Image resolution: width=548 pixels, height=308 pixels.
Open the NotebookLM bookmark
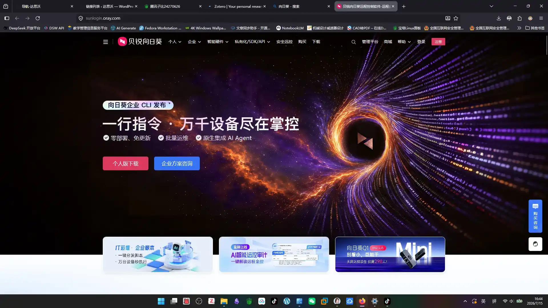(290, 28)
